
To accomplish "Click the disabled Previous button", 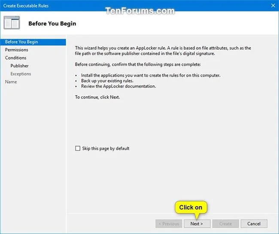I will (x=169, y=224).
